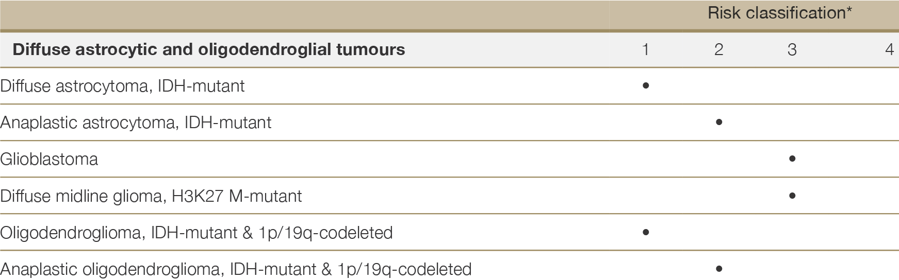Click the Oligodendroglioma, IDH-mutant & 1p/19q-codeleted label
Viewport: 899px width, 280px height.
click(197, 233)
